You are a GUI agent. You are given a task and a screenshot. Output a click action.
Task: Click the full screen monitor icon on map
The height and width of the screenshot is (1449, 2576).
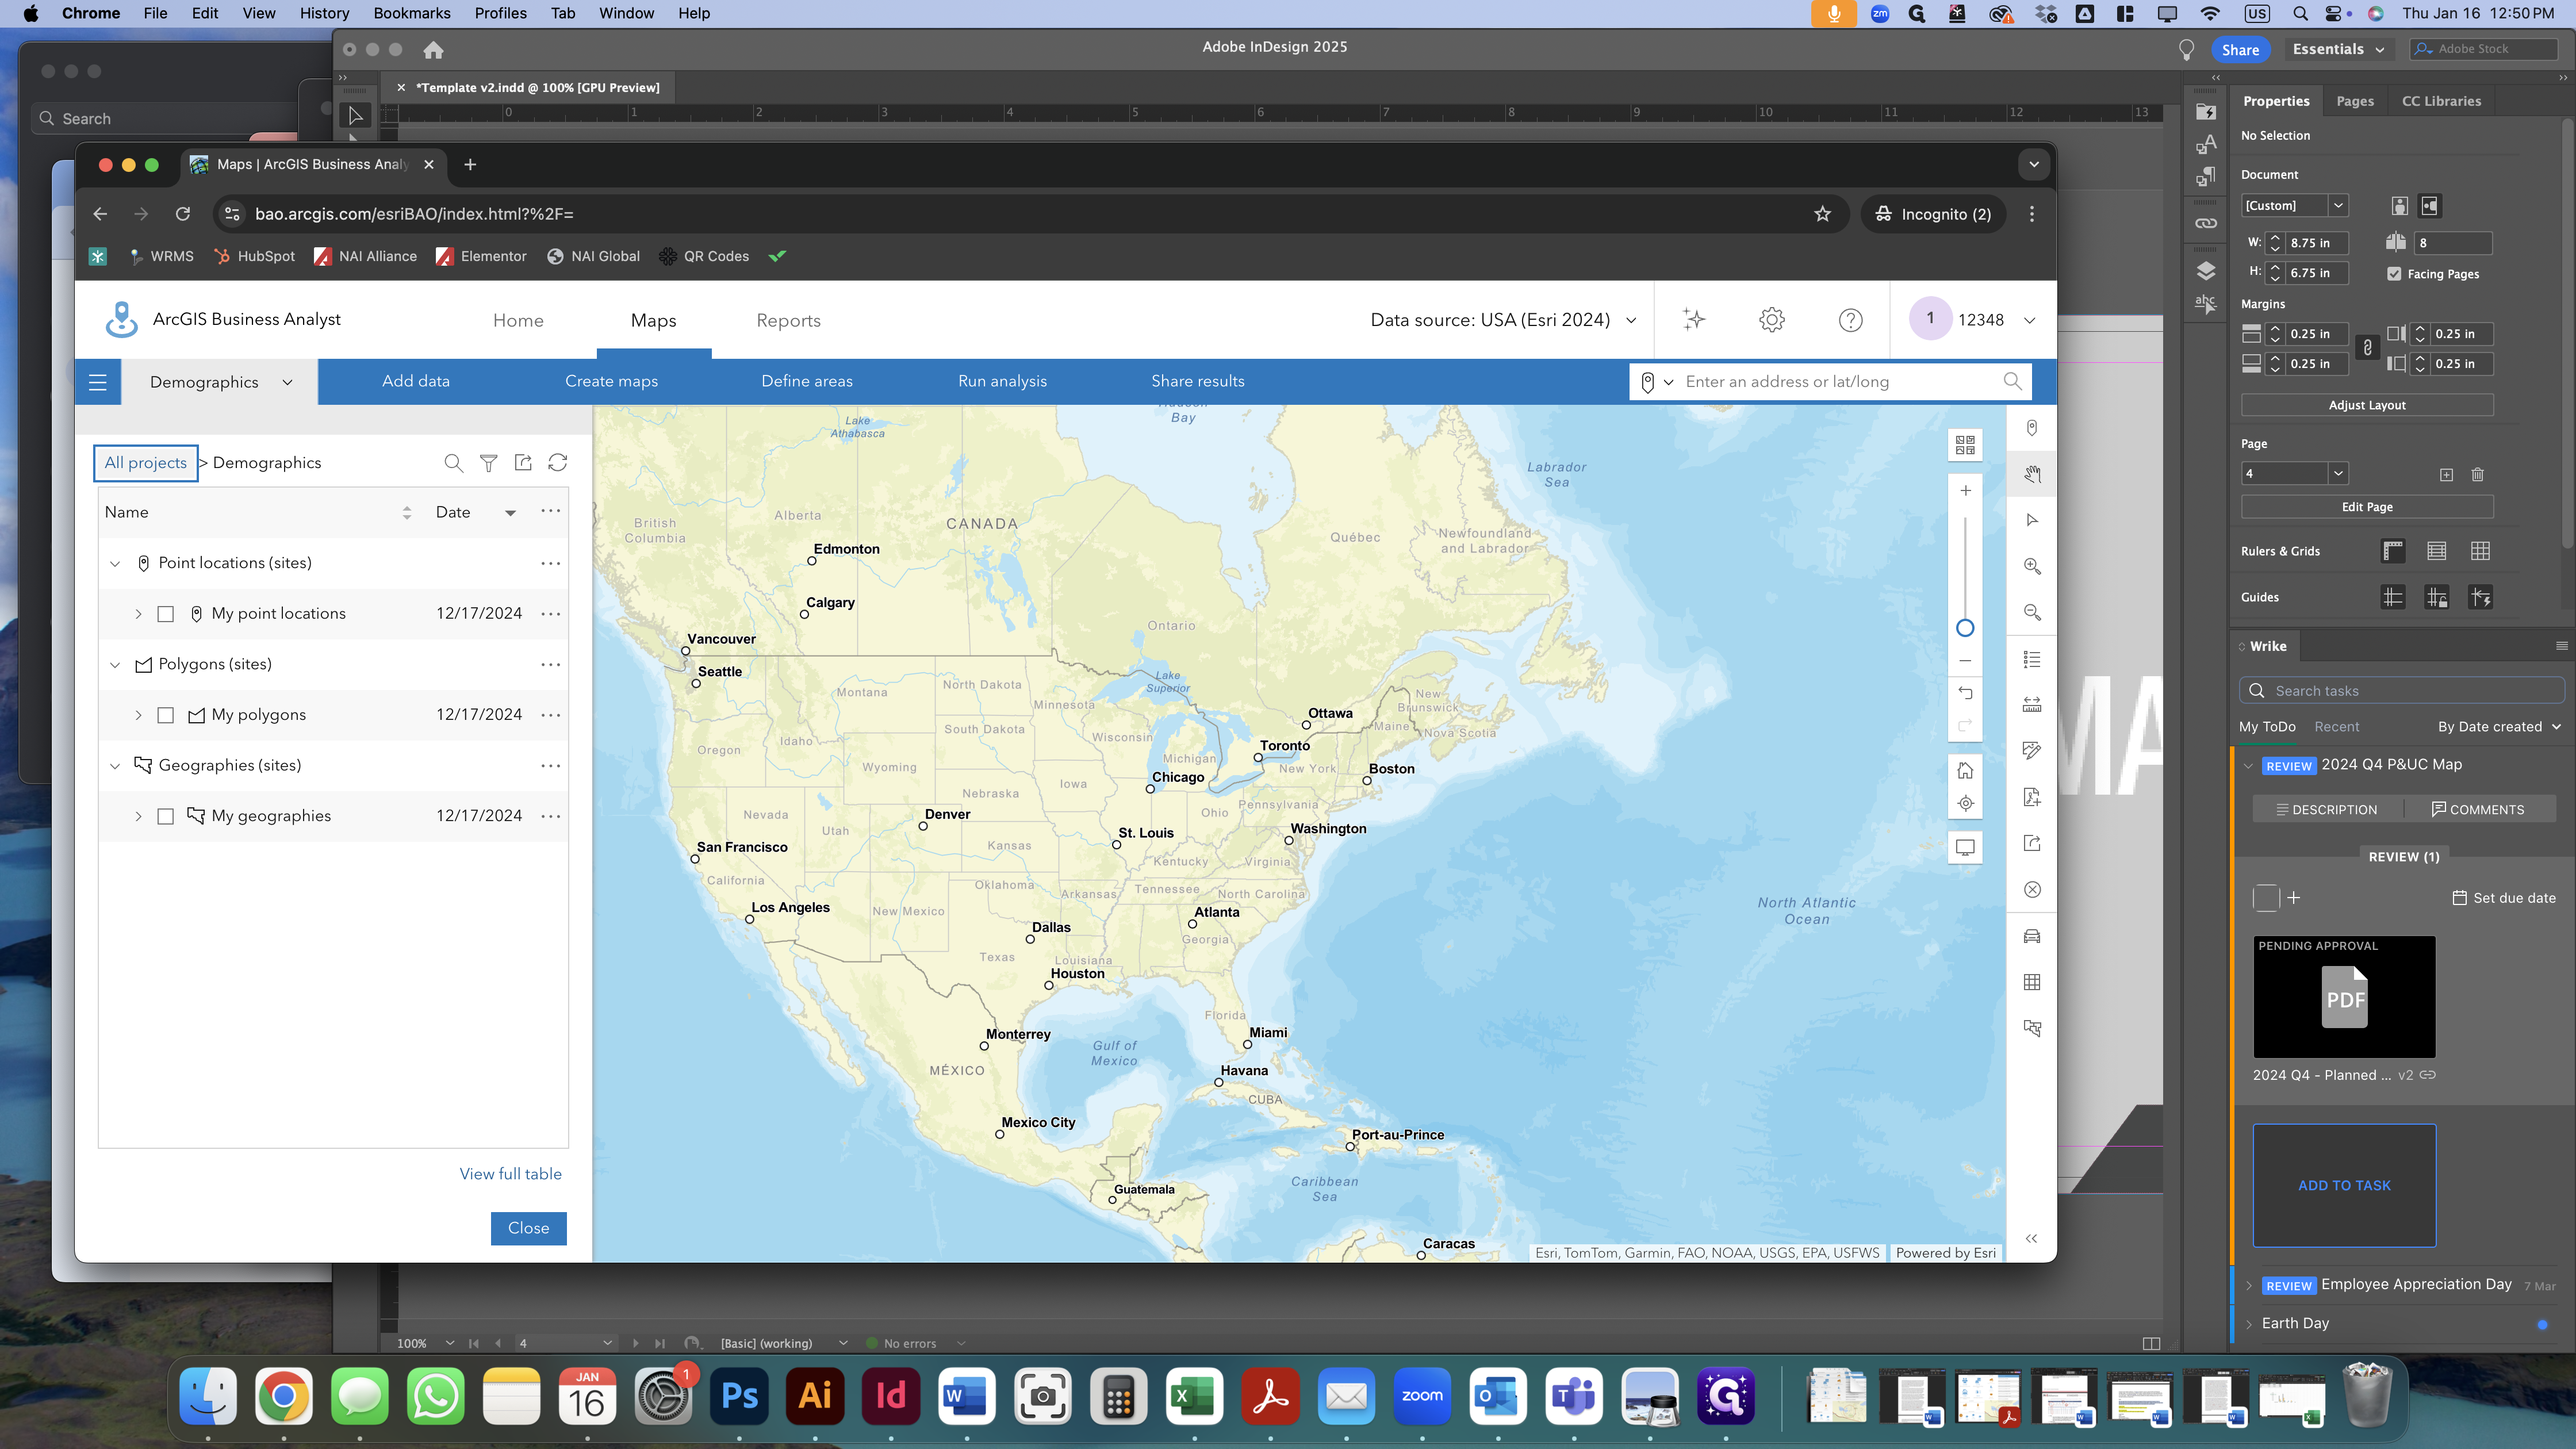(1965, 848)
